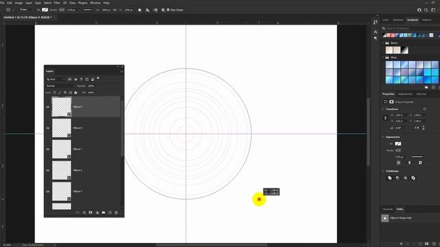Switch to the Adjustments tab
440x247 pixels.
(x=405, y=94)
